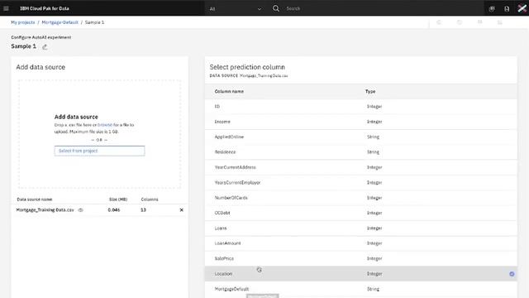The height and width of the screenshot is (298, 529).
Task: Select the Income column row
Action: pos(360,122)
